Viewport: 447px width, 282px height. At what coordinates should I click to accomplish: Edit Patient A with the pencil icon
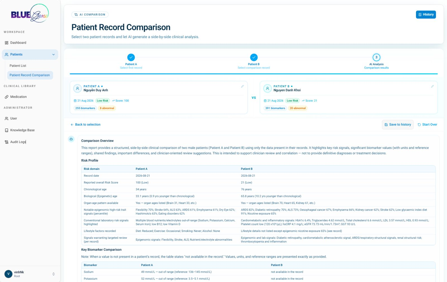[x=242, y=86]
